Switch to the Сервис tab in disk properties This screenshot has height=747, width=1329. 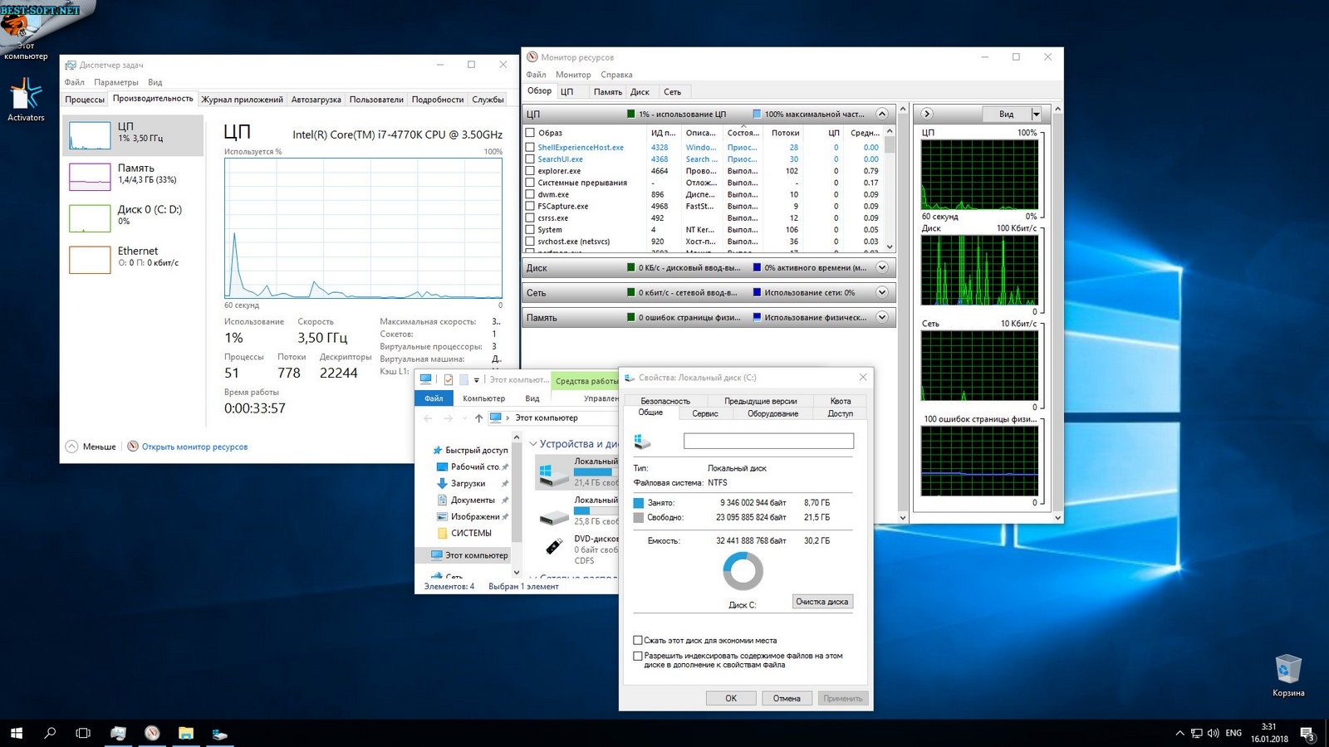pyautogui.click(x=704, y=413)
